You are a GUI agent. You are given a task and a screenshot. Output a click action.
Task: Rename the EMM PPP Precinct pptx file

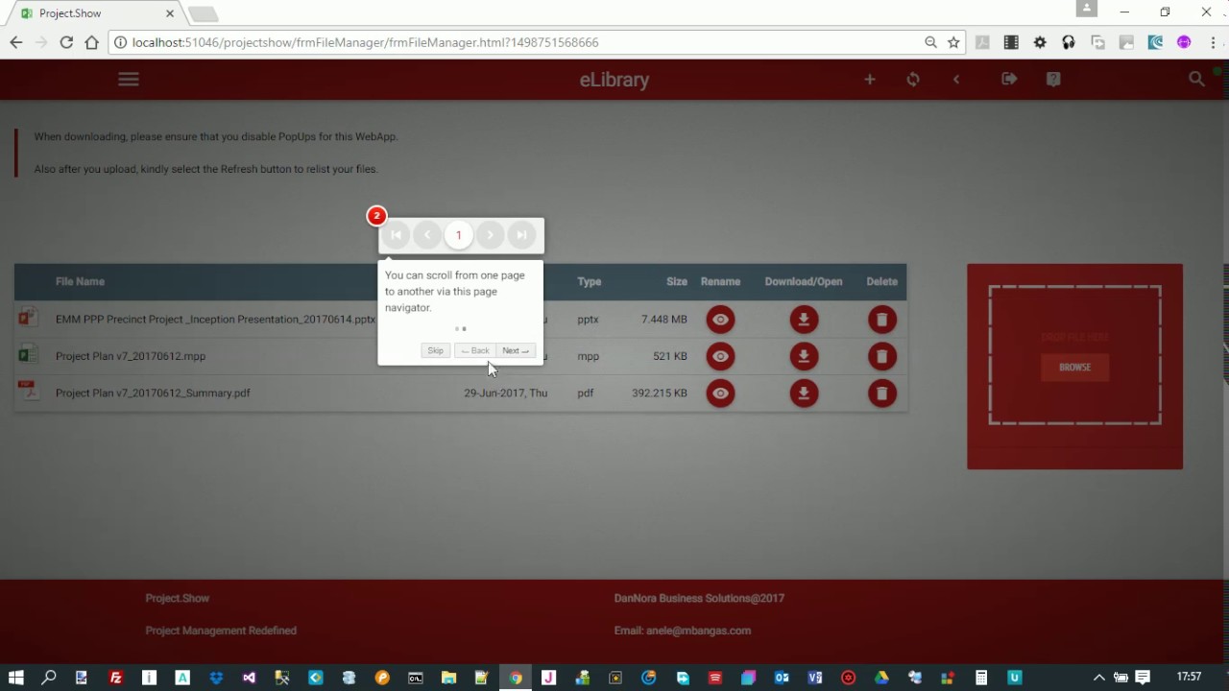[x=720, y=320]
